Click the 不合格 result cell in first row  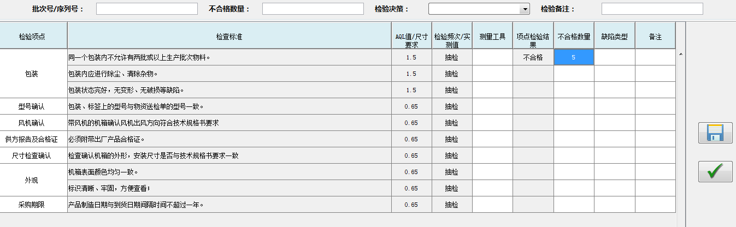[x=533, y=57]
